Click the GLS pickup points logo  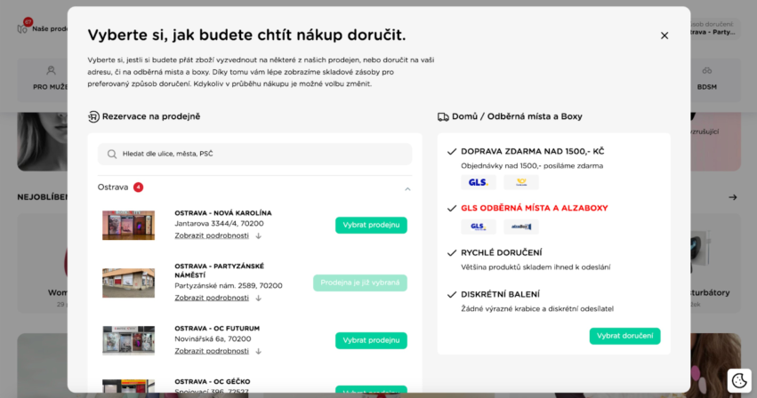tap(479, 227)
